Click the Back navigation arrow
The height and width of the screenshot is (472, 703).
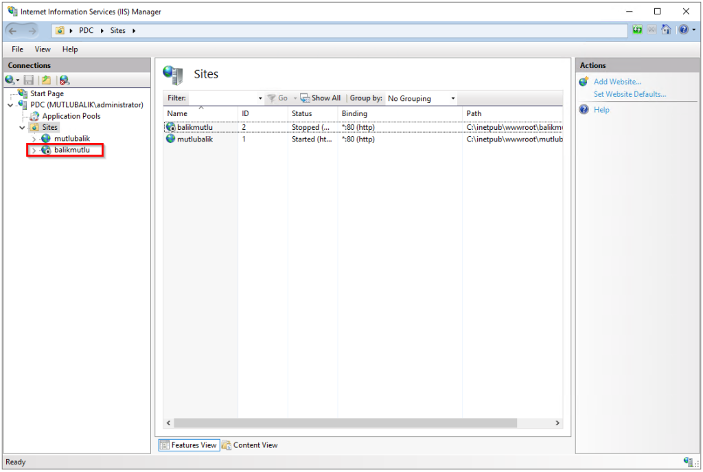[x=12, y=31]
